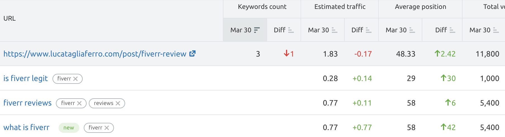Screen dimensions: 505x137
Task: Open the fiverr reviews keyword
Action: [x=27, y=103]
